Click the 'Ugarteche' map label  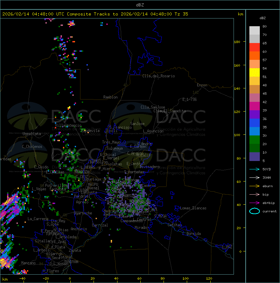coord(83,213)
